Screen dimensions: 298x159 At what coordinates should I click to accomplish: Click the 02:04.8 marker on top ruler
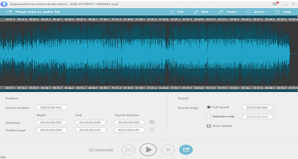(x=199, y=19)
